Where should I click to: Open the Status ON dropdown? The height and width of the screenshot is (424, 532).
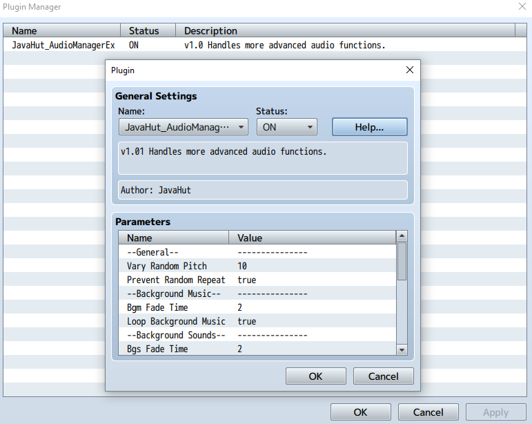tap(286, 127)
